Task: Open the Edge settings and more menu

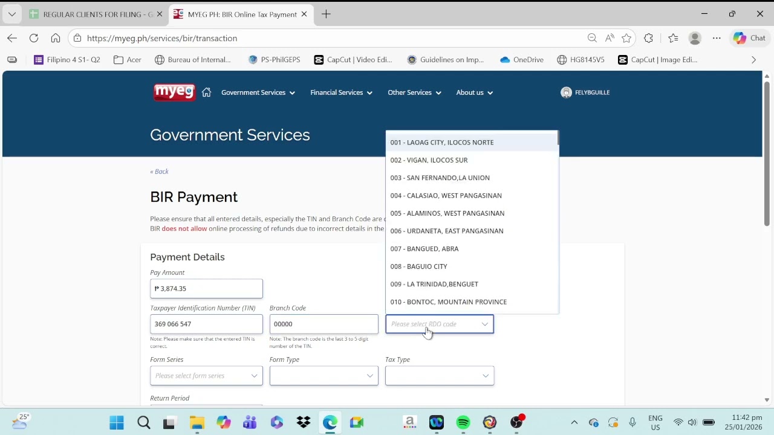Action: point(717,38)
